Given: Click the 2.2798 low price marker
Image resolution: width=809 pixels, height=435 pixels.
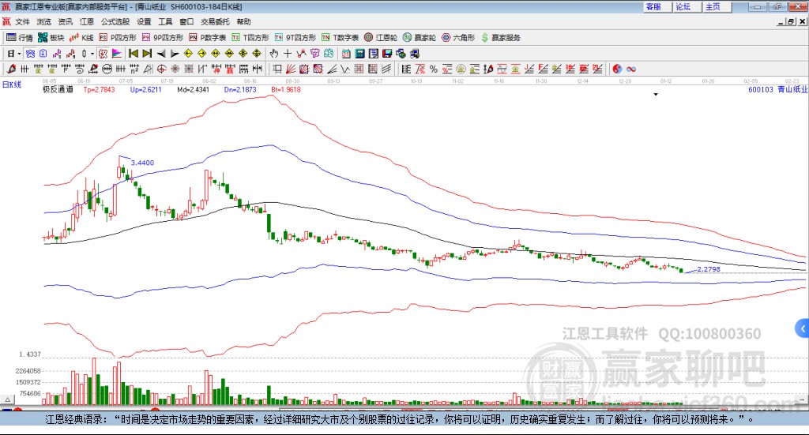Looking at the screenshot, I should pos(709,269).
